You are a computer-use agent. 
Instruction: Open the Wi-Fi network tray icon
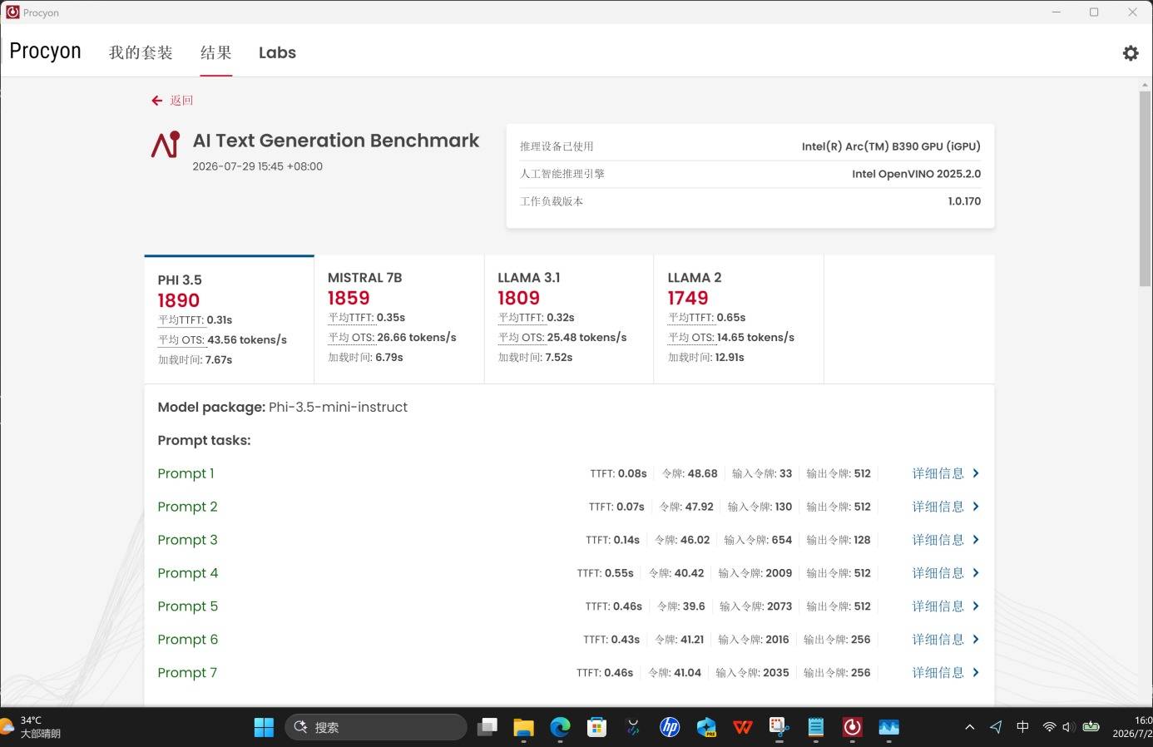1049,727
